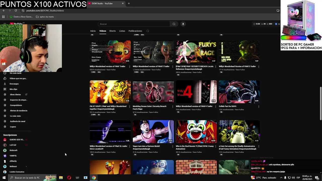Activate voice search microphone icon

(183, 24)
